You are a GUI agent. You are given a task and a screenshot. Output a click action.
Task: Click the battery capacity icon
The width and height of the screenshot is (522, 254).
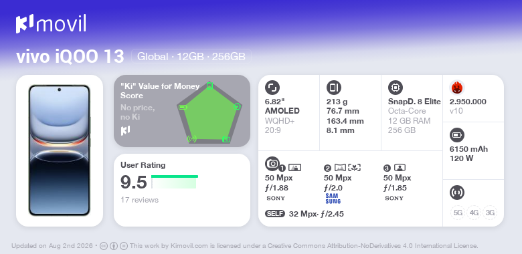457,135
